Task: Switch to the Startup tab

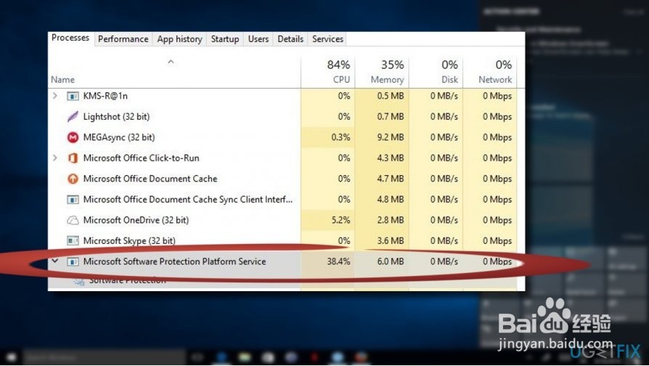Action: pyautogui.click(x=225, y=39)
